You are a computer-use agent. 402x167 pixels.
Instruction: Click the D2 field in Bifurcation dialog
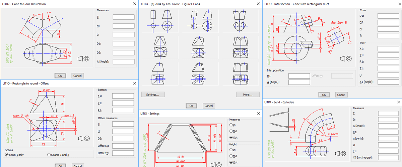pos(123,53)
